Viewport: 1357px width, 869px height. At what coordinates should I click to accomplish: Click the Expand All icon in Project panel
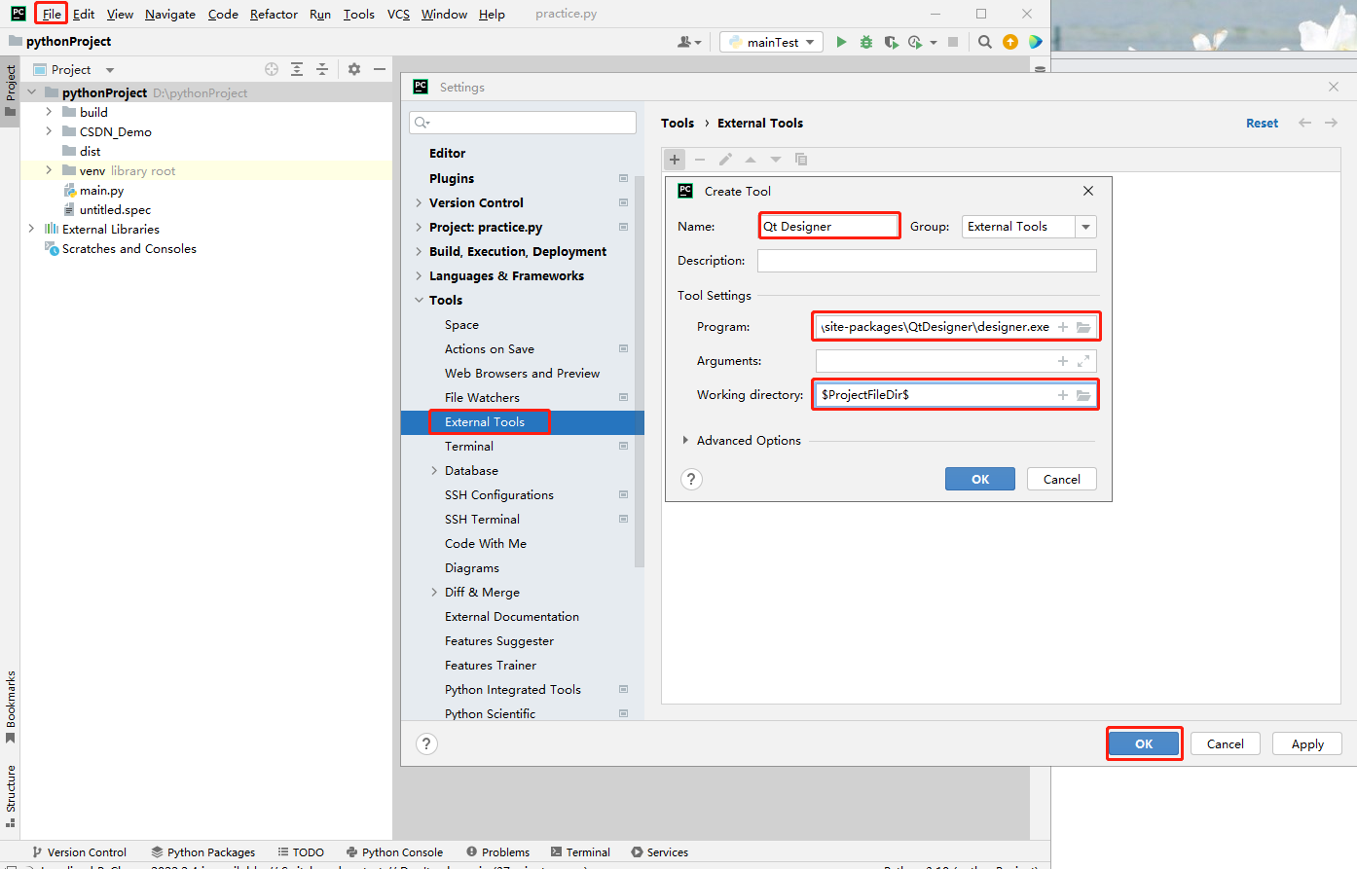pyautogui.click(x=297, y=69)
